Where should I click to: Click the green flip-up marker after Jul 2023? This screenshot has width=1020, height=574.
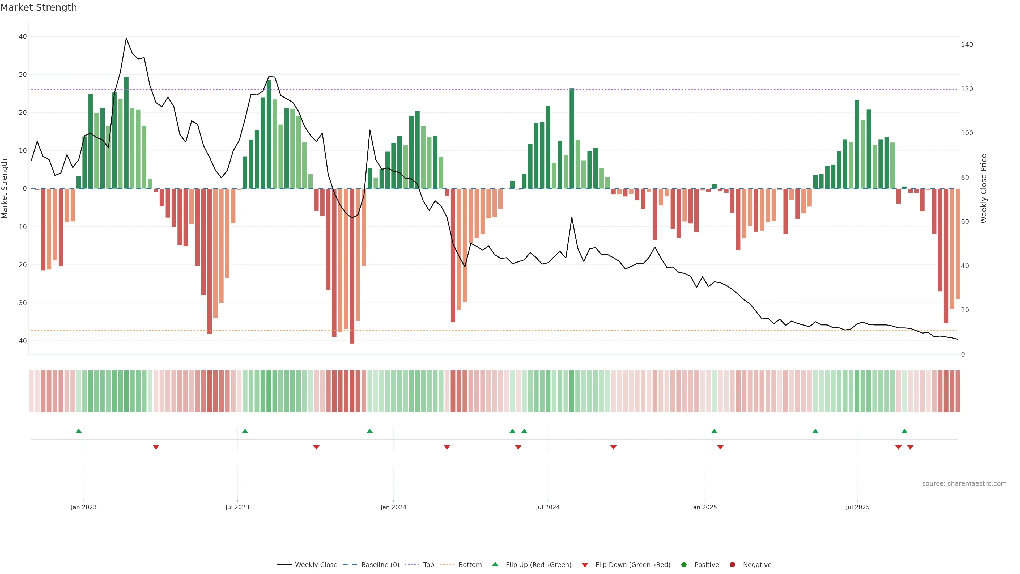(x=245, y=431)
